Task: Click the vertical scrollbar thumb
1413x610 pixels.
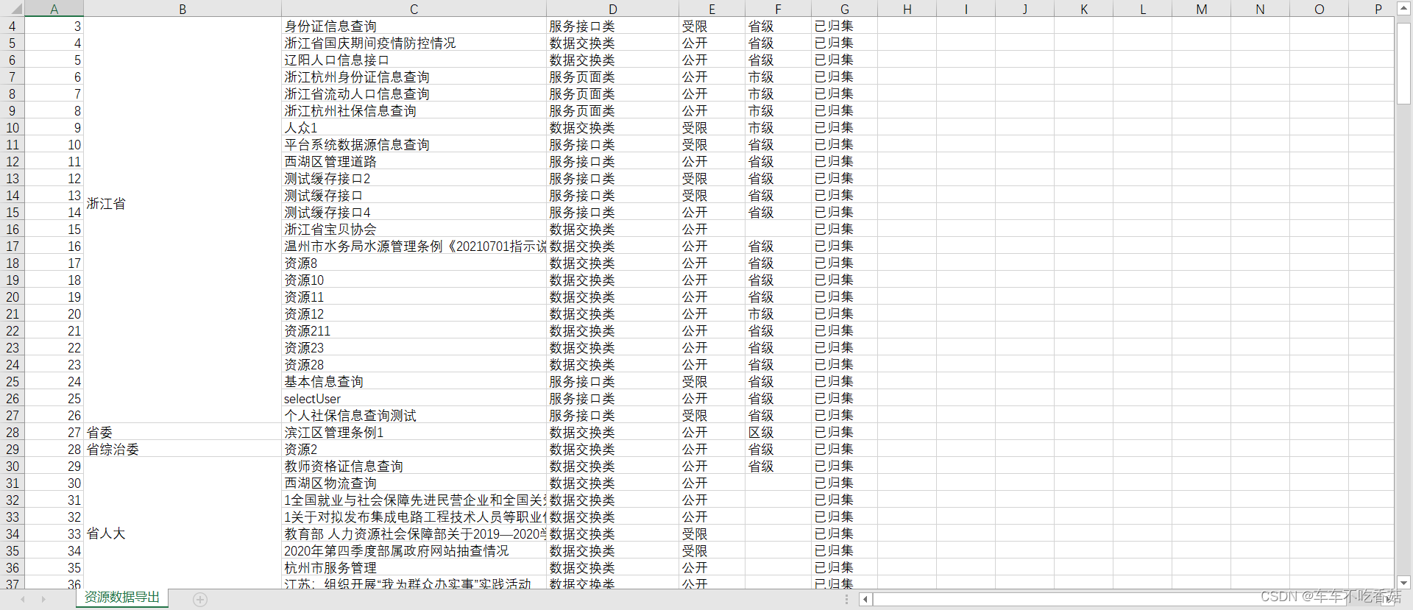Action: coord(1403,63)
